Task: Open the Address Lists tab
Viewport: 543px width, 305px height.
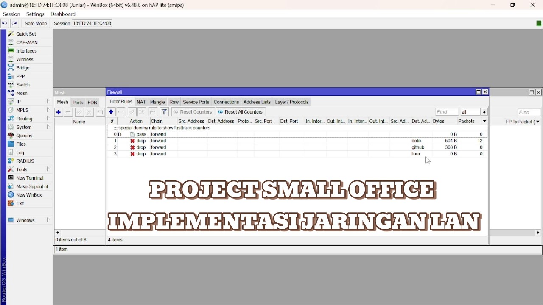Action: [257, 102]
